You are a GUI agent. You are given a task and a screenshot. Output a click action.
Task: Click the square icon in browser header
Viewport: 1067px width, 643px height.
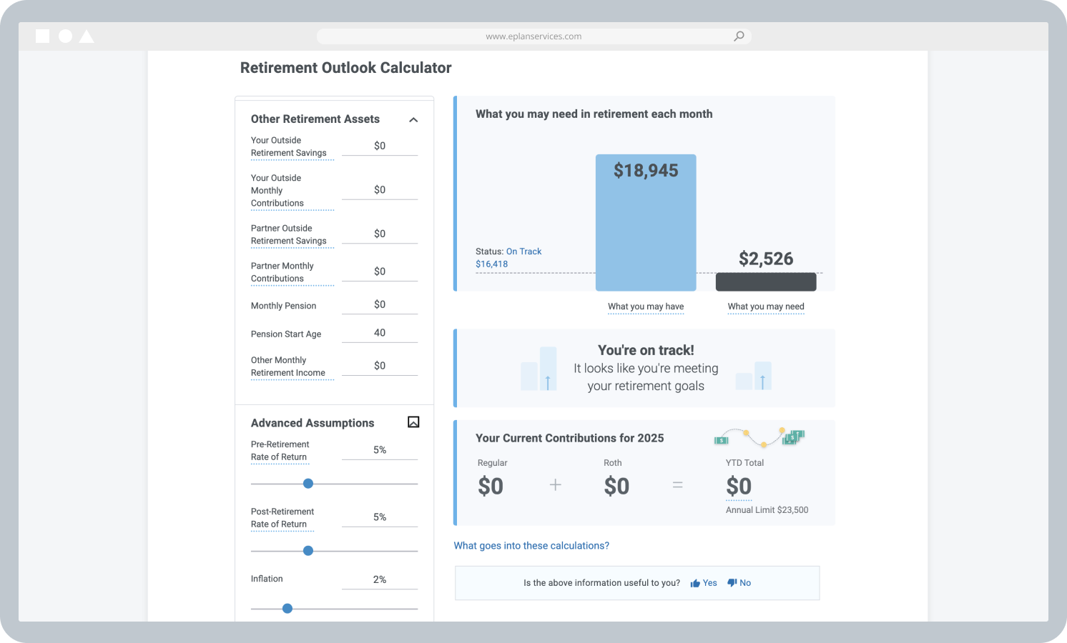(43, 36)
